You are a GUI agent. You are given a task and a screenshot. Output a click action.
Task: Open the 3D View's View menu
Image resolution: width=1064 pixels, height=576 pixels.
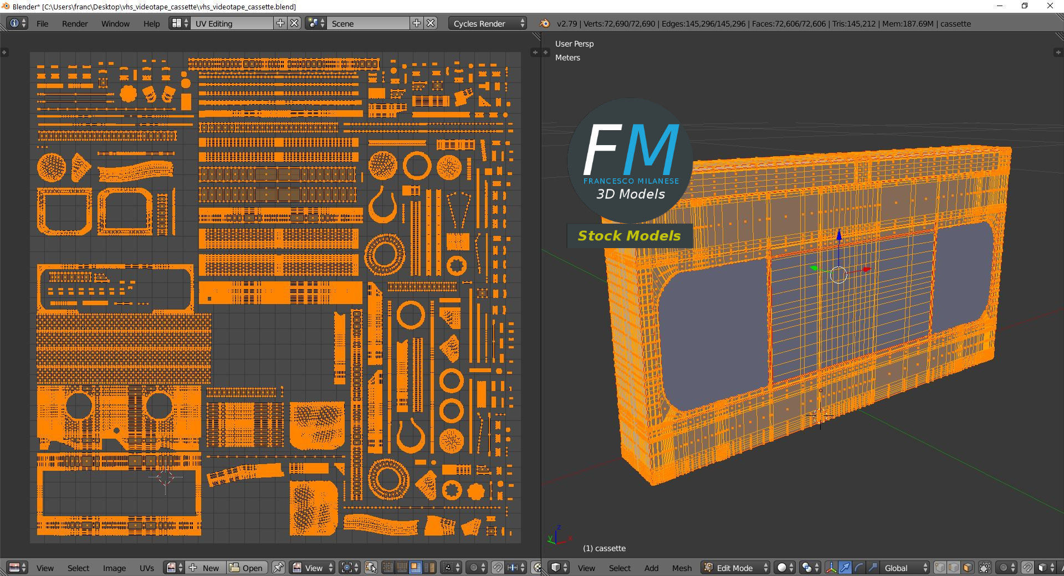click(586, 568)
